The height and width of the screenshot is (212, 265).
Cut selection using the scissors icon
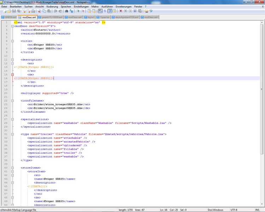[x=39, y=11]
